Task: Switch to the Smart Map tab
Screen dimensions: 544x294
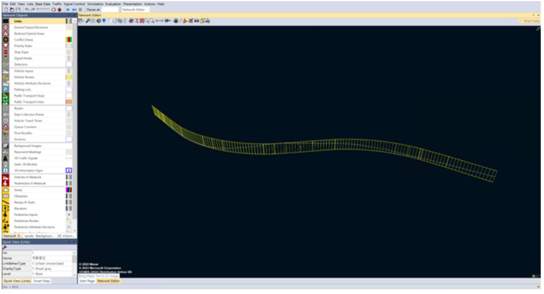Action: [42, 281]
